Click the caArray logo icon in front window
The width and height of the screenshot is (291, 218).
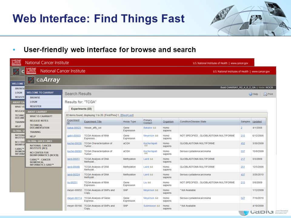point(31,80)
